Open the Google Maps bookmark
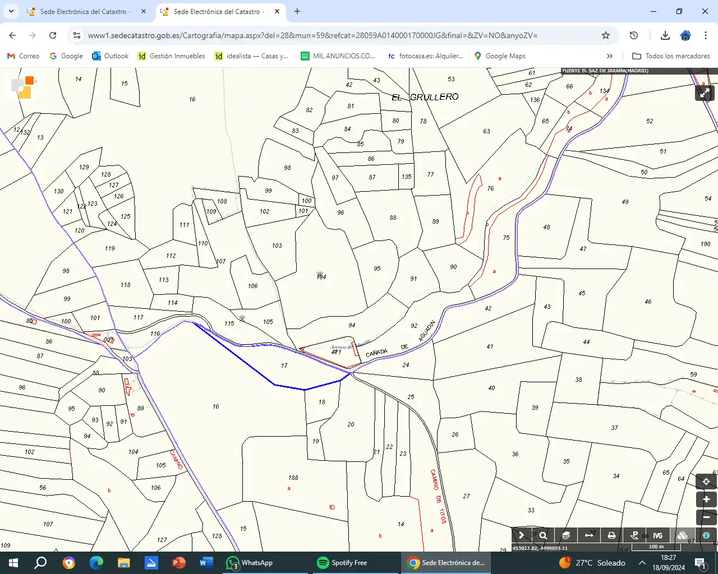This screenshot has width=718, height=574. [500, 56]
